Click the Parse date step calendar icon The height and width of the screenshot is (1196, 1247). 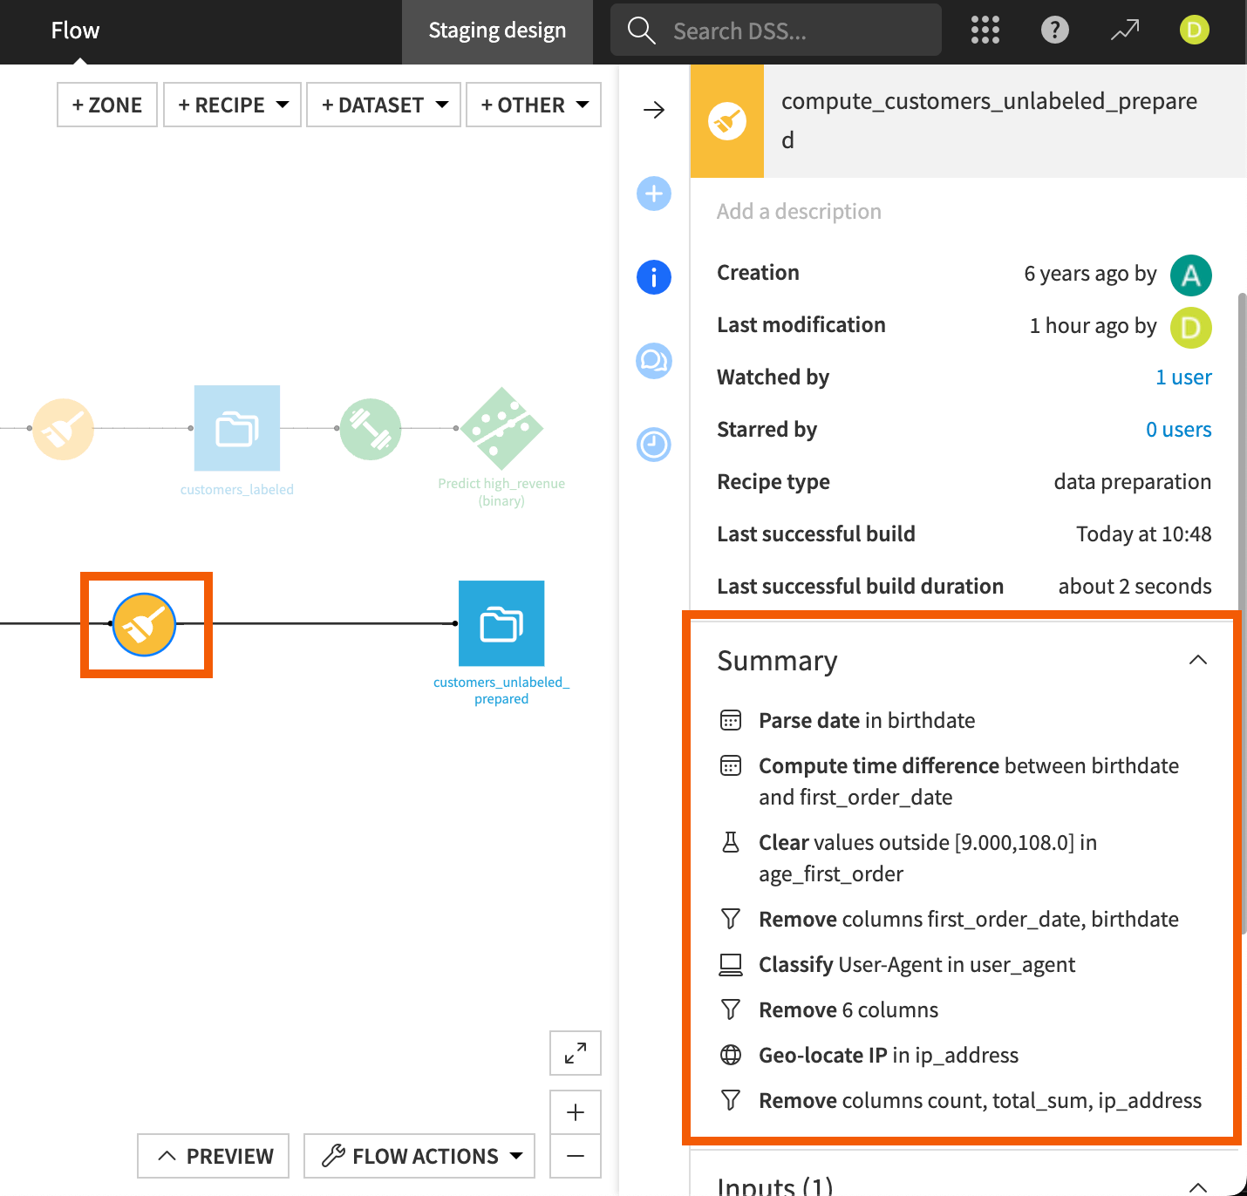pos(731,720)
